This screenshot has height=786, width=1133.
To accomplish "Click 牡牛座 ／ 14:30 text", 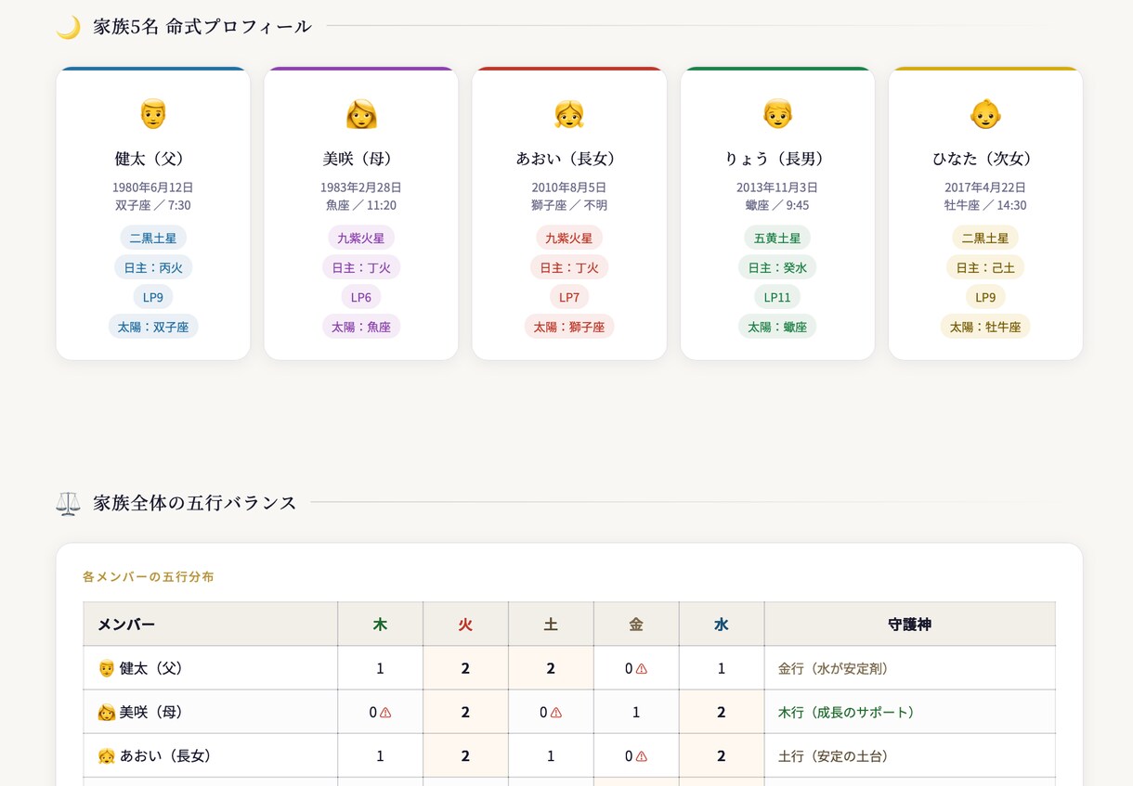I will click(x=985, y=205).
